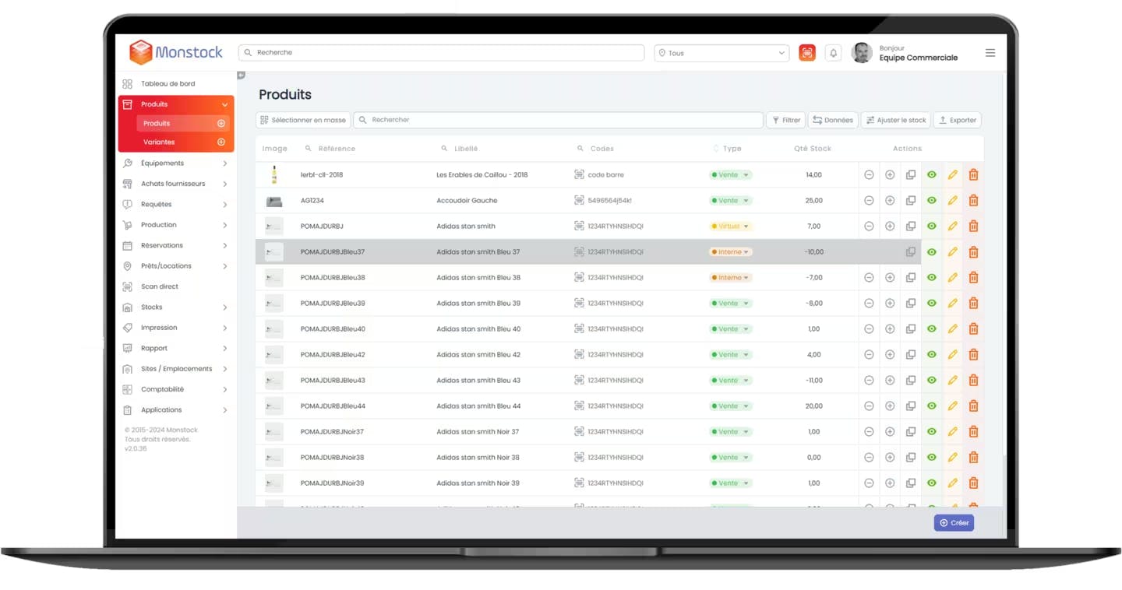Click the Créer button
The image size is (1122, 590).
(954, 523)
